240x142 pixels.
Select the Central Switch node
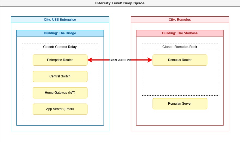tap(60, 76)
